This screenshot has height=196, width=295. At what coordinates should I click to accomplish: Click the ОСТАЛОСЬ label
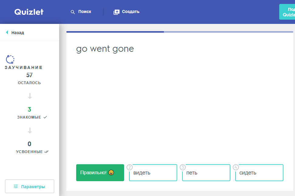(29, 83)
